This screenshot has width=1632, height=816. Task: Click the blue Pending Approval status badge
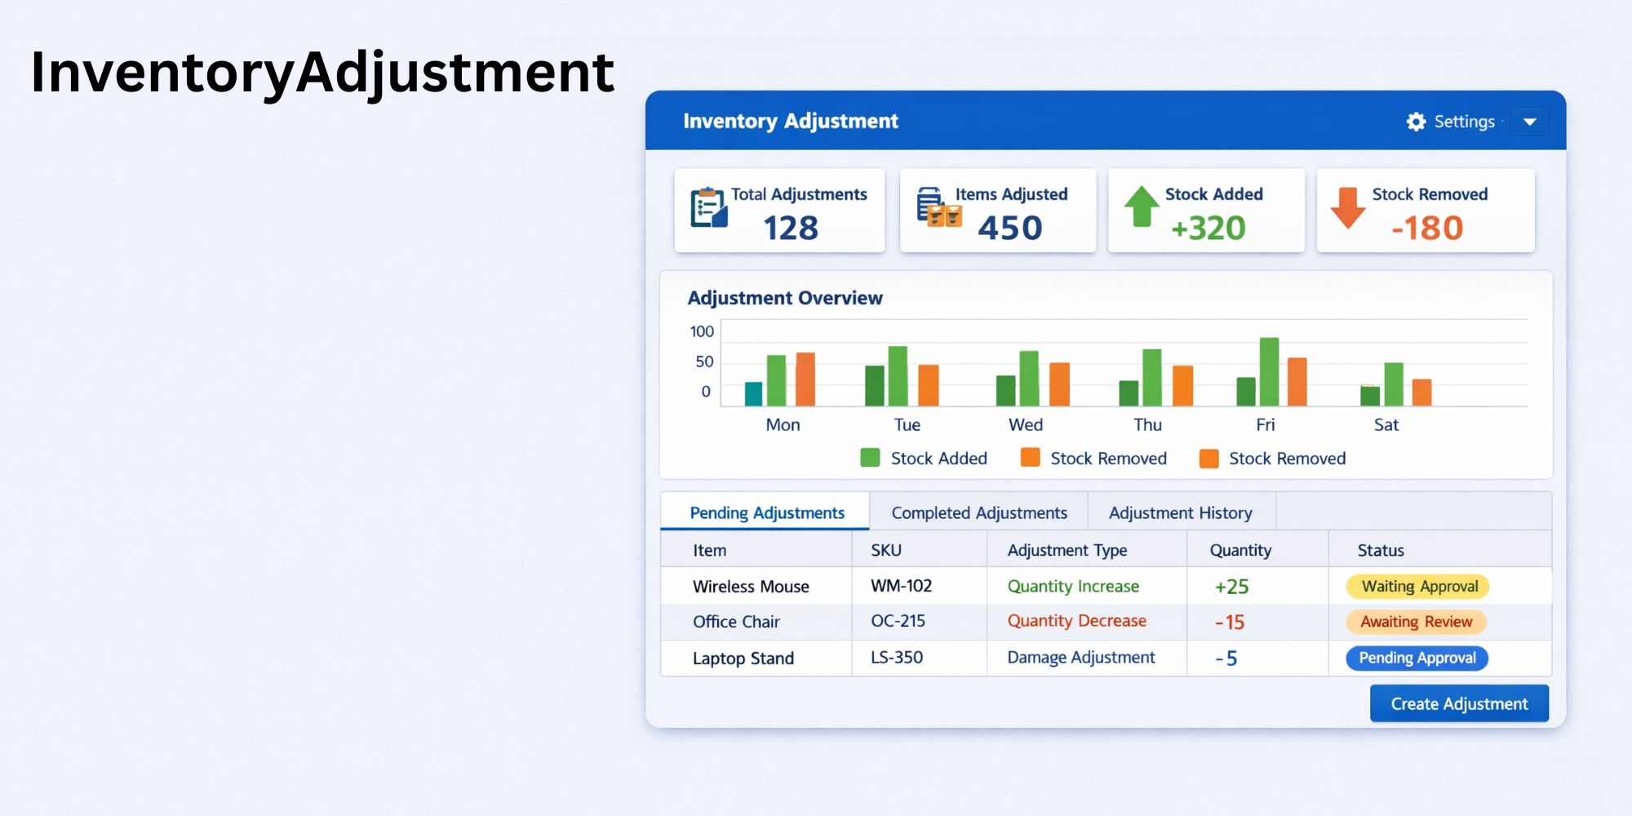(x=1417, y=658)
